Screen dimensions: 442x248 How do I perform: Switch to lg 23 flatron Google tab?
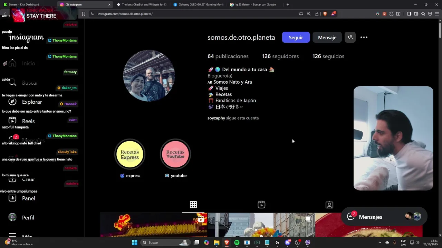coord(255,4)
